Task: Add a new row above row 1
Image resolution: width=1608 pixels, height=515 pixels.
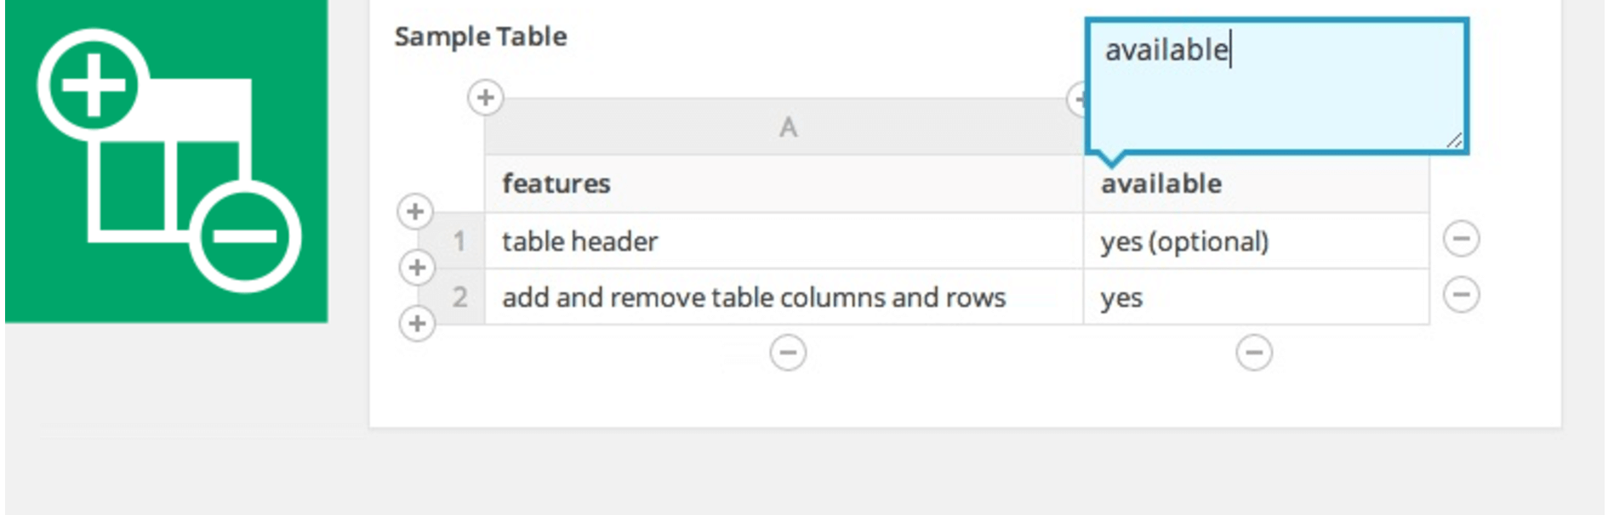Action: point(415,212)
